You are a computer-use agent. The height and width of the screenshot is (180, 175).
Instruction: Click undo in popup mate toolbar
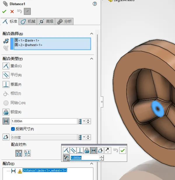point(116,150)
